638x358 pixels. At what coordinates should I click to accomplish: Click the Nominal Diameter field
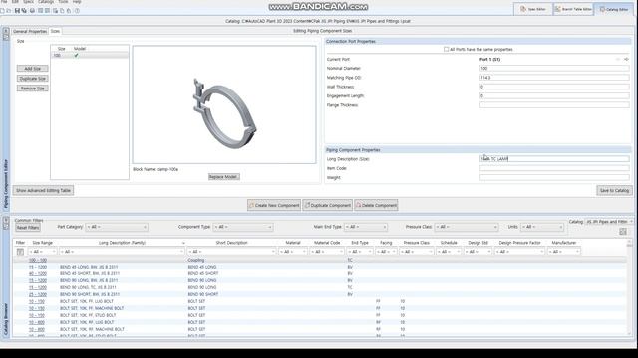click(x=554, y=69)
